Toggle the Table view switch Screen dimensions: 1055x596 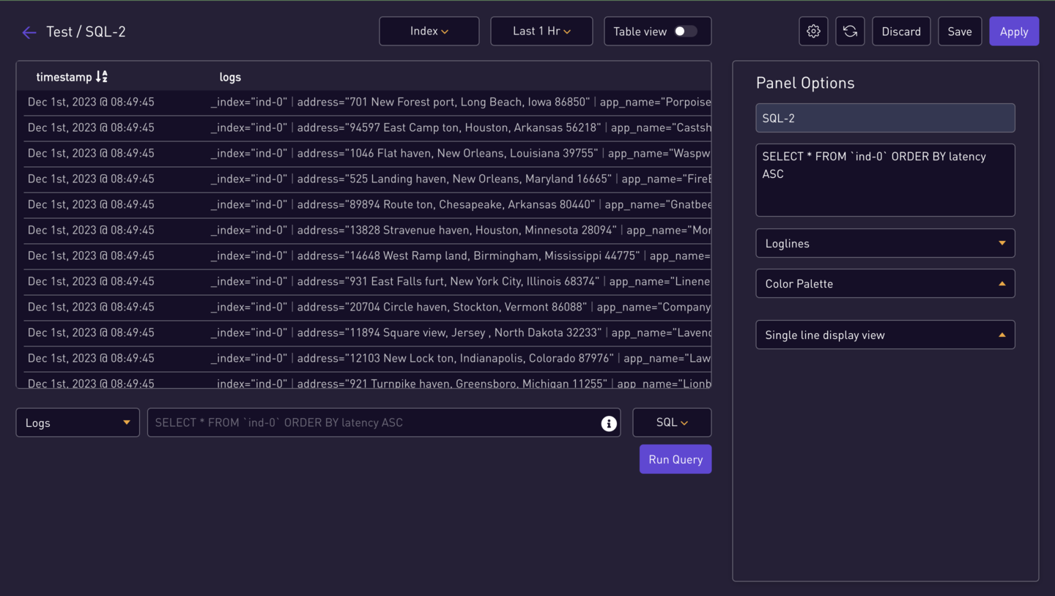[x=685, y=31]
